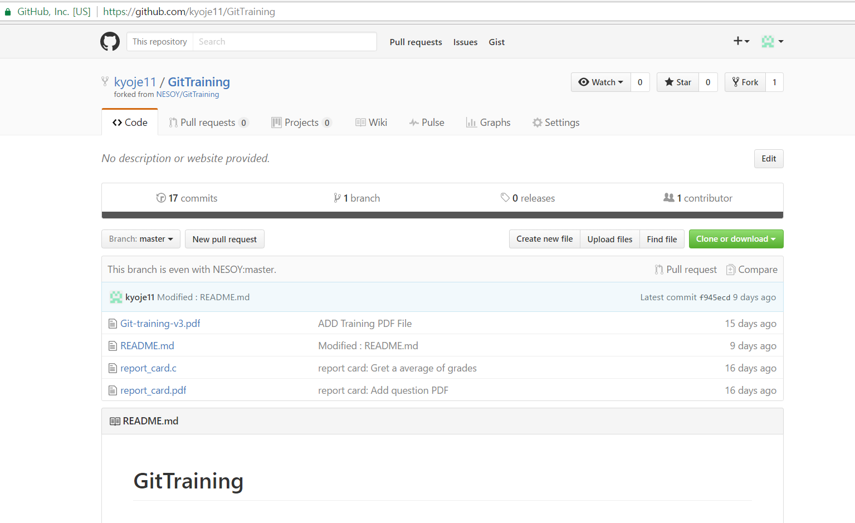Open README.md file in file list
Viewport: 855px width, 523px height.
pos(147,346)
